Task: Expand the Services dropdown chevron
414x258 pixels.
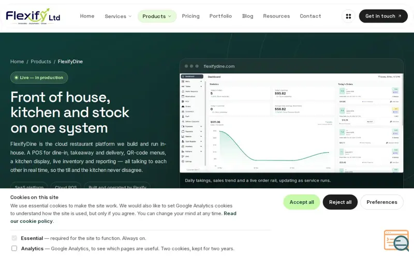Action: coord(130,17)
